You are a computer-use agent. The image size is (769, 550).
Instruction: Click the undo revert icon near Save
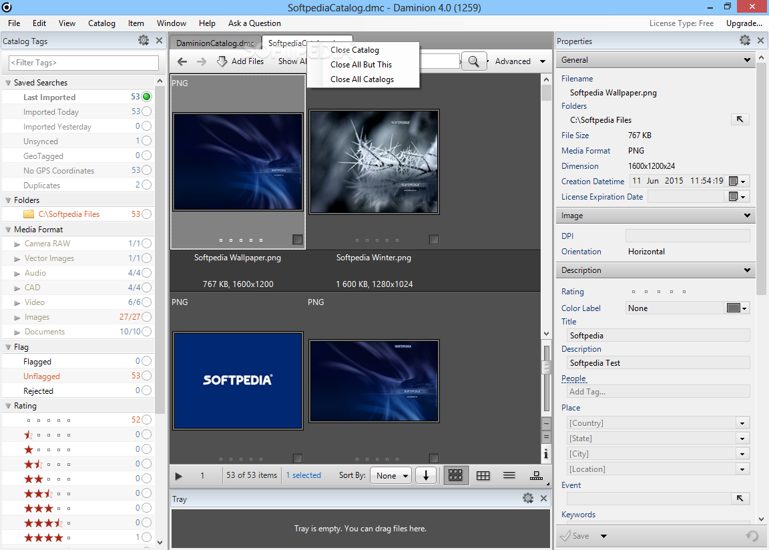752,536
